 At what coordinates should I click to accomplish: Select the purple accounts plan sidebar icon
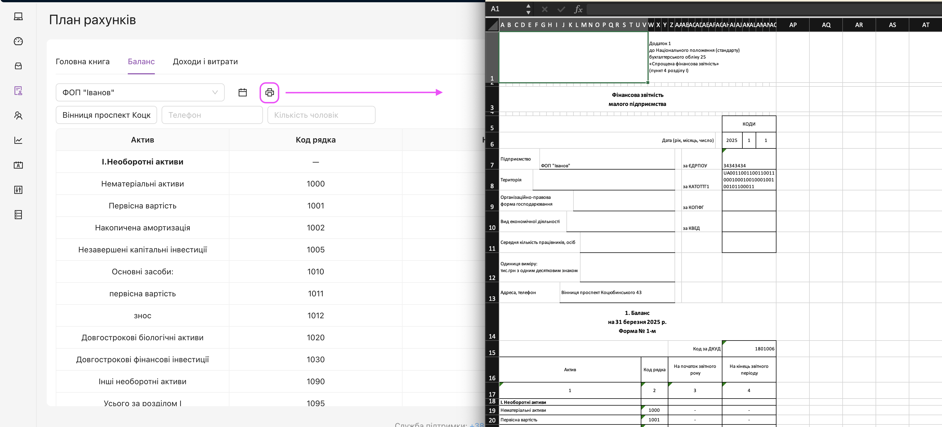[18, 91]
